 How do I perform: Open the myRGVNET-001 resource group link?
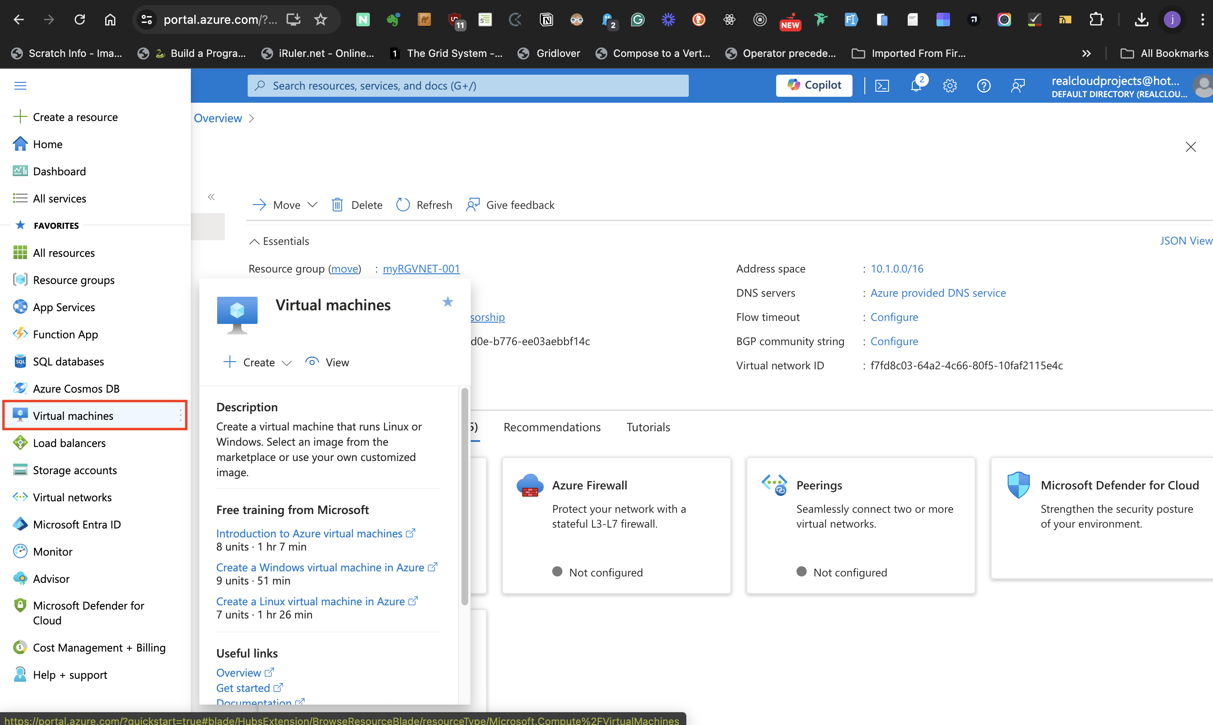click(x=421, y=268)
